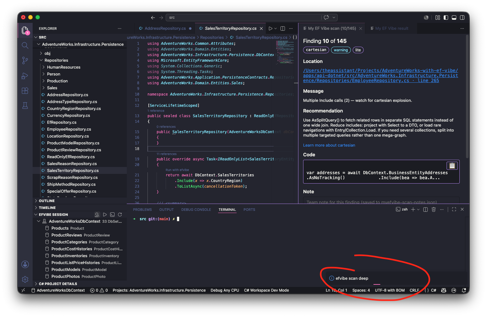The width and height of the screenshot is (487, 317).
Task: Open the Extensions view
Action: (x=25, y=91)
